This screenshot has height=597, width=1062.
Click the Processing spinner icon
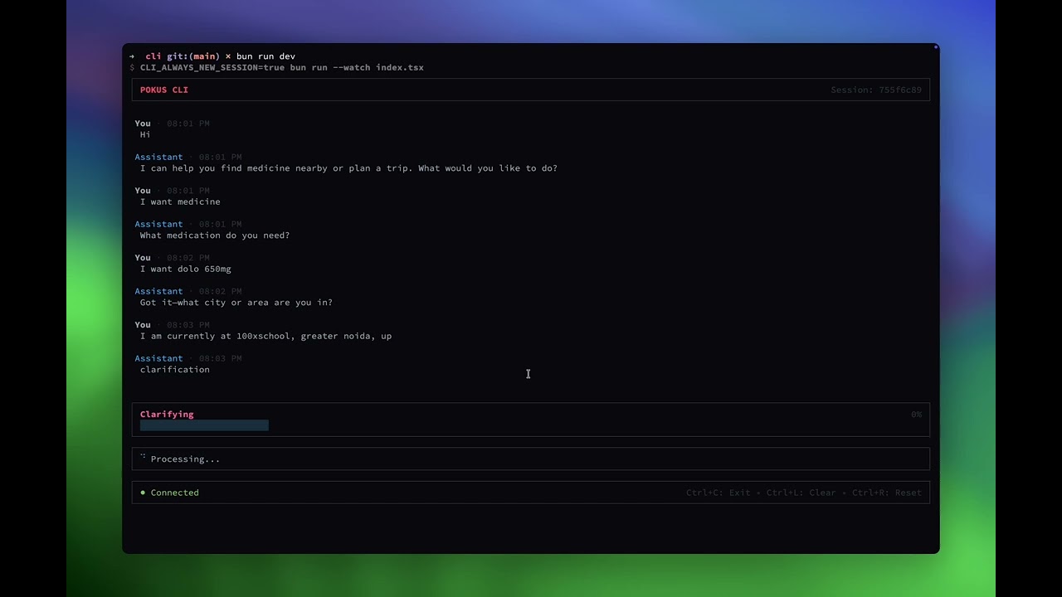143,458
